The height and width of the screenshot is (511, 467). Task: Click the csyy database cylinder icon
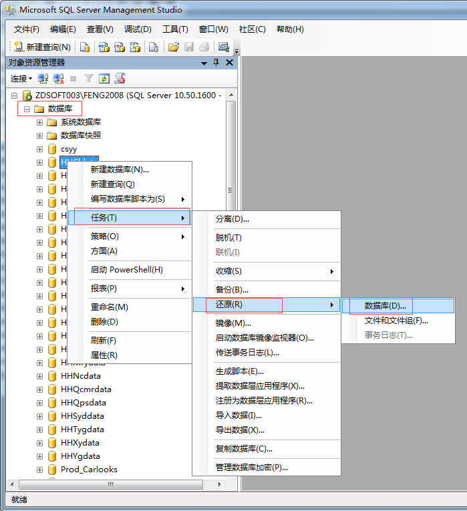[x=52, y=149]
